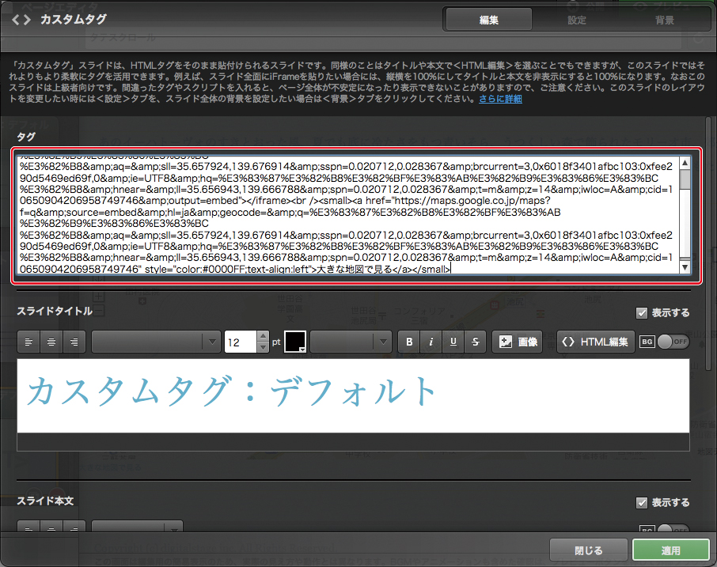Open the title font family dropdown
This screenshot has height=567, width=717.
[x=155, y=342]
